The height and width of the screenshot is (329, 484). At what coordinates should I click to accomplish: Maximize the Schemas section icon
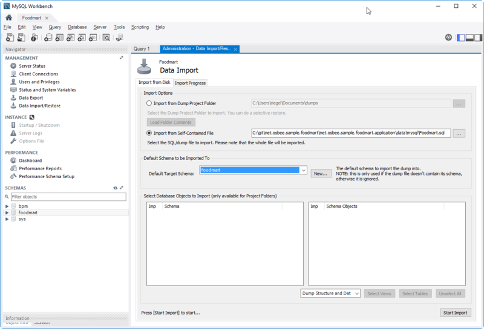click(122, 188)
